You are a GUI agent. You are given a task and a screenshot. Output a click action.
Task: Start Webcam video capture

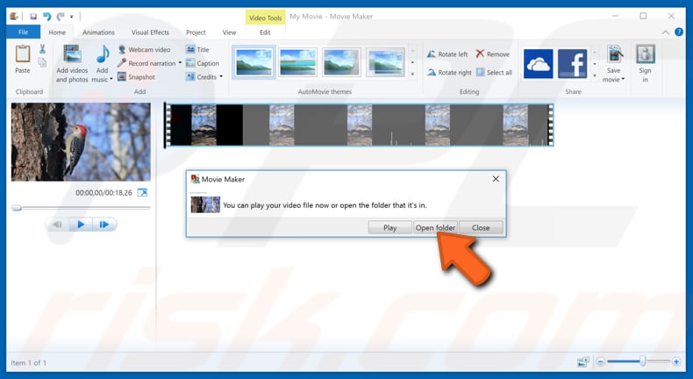pos(144,49)
